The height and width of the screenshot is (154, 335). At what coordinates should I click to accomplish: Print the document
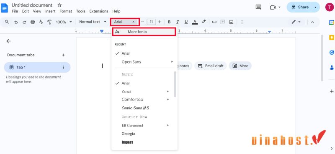(x=33, y=22)
